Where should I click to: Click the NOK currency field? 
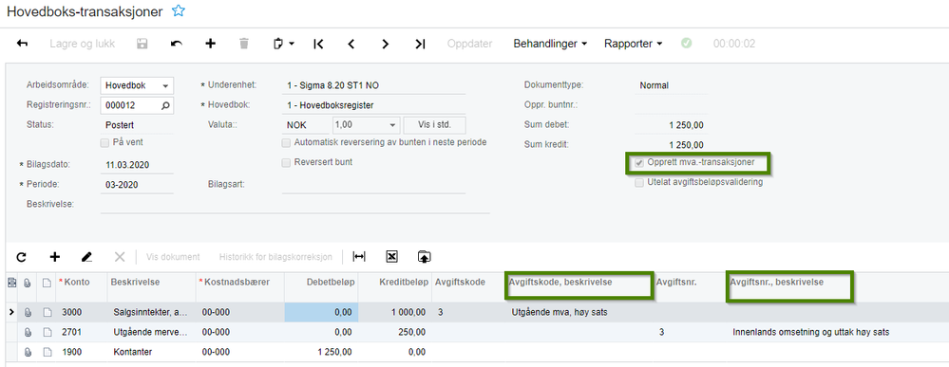[306, 125]
